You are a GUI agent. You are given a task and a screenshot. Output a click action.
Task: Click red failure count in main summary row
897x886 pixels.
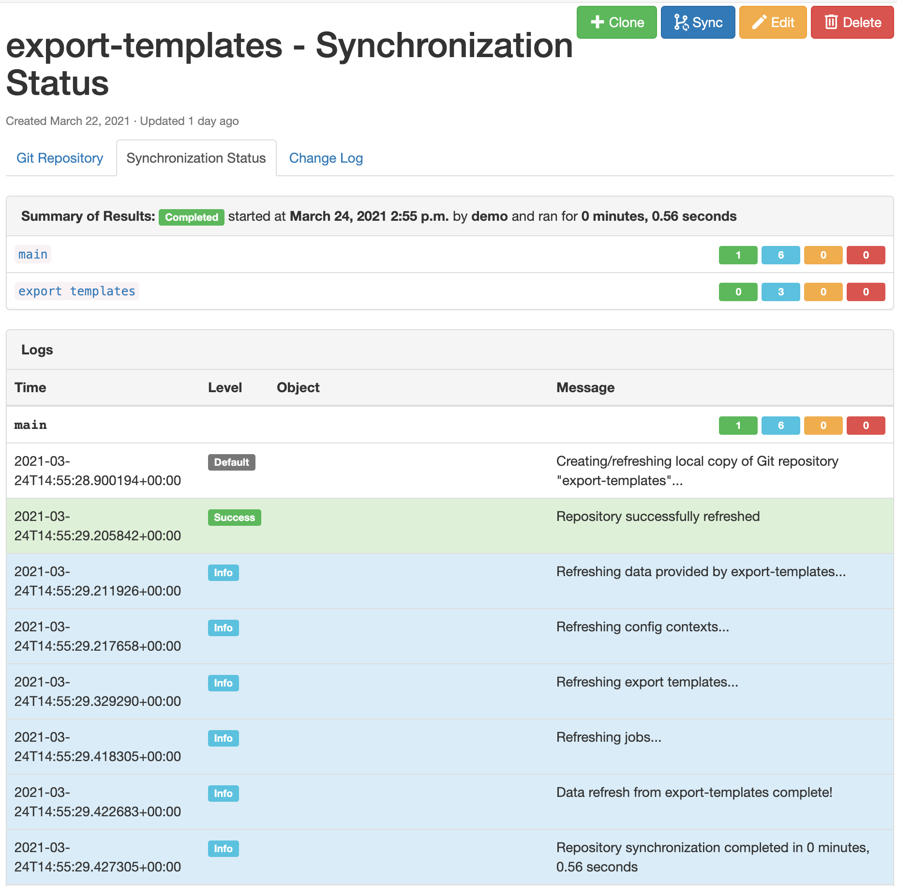(x=866, y=255)
